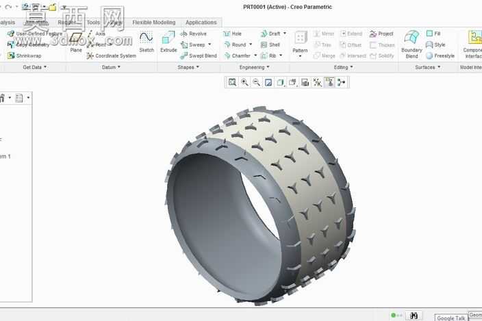Screen dimensions: 482x321
Task: Click the tire model in the viewport
Action: (x=260, y=205)
